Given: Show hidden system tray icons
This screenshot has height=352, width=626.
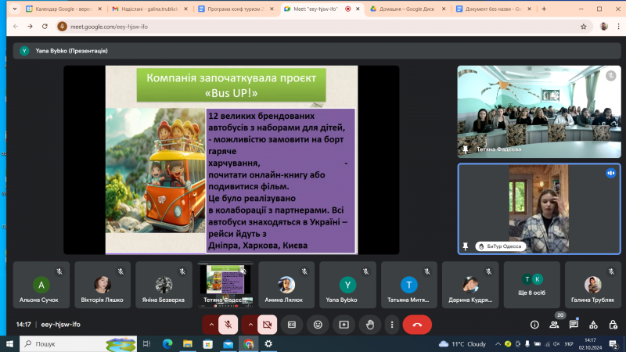Looking at the screenshot, I should click(x=498, y=343).
